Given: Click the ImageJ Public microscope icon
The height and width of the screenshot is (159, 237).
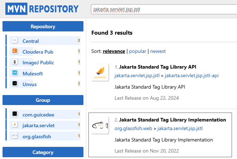Looking at the screenshot, I should tap(15, 62).
